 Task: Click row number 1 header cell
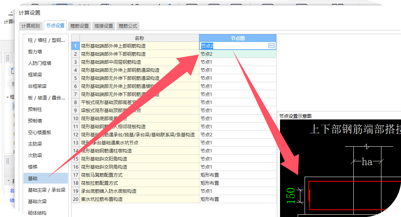point(75,46)
